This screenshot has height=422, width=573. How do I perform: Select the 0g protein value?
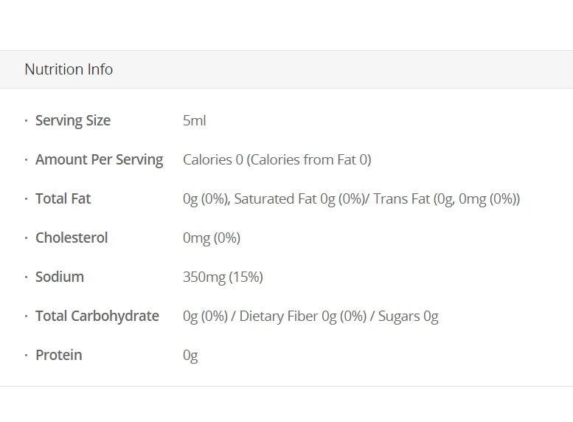(x=190, y=355)
